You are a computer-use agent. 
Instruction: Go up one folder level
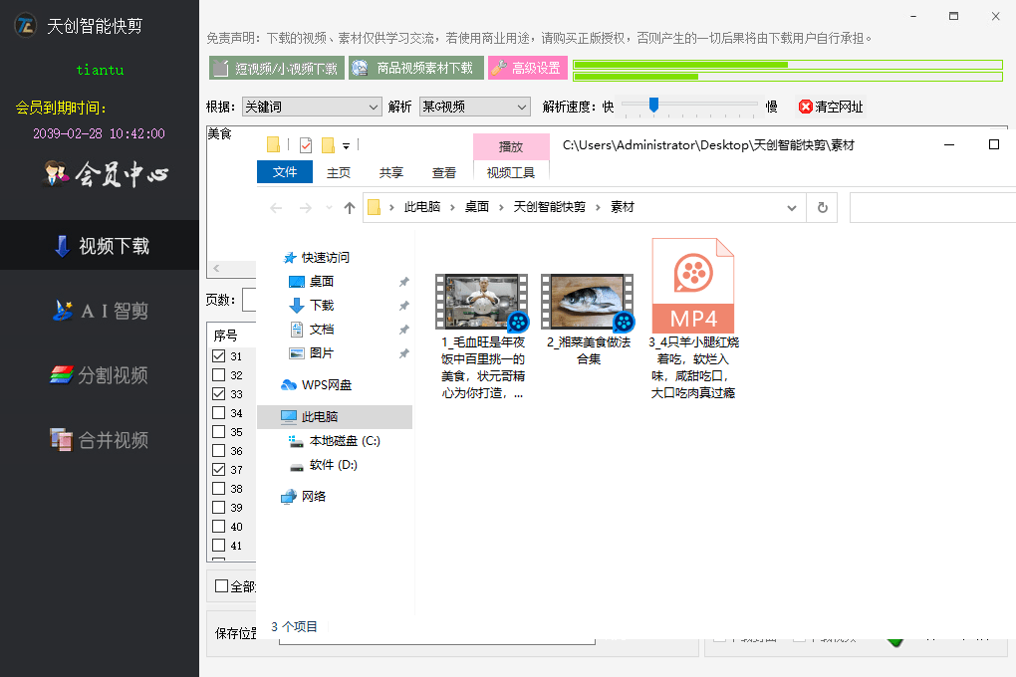tap(350, 208)
